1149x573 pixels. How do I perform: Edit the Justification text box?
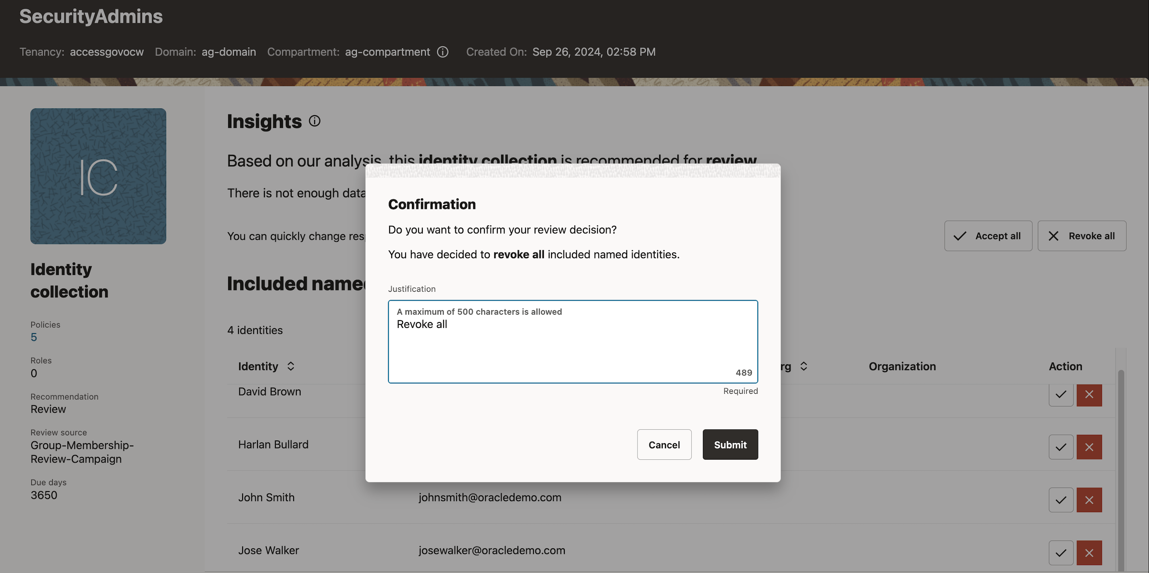pos(572,342)
